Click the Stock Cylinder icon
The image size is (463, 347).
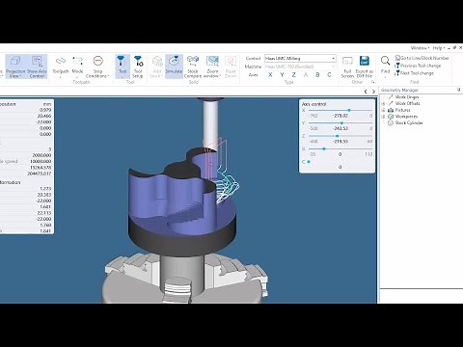pyautogui.click(x=391, y=122)
